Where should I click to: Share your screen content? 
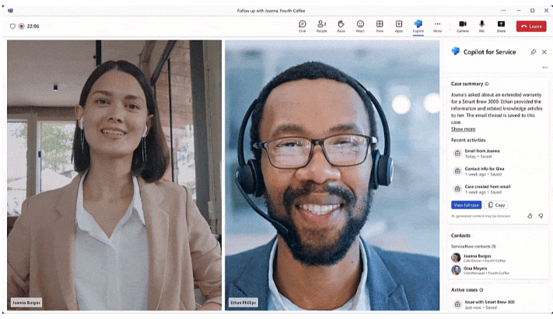(501, 26)
